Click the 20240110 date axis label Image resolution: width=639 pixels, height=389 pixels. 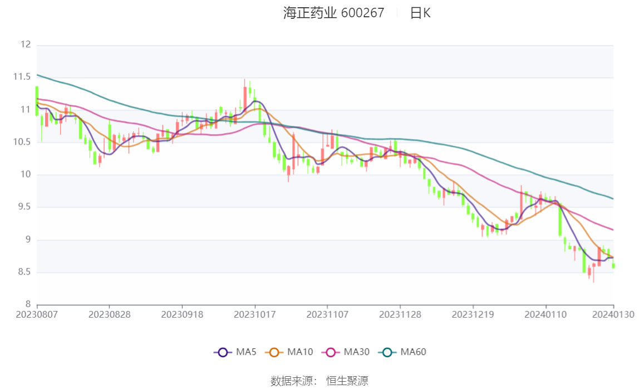click(545, 314)
